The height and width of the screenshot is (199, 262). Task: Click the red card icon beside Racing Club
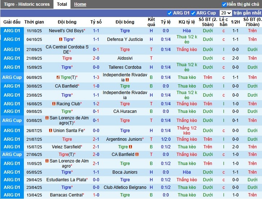click(54, 104)
